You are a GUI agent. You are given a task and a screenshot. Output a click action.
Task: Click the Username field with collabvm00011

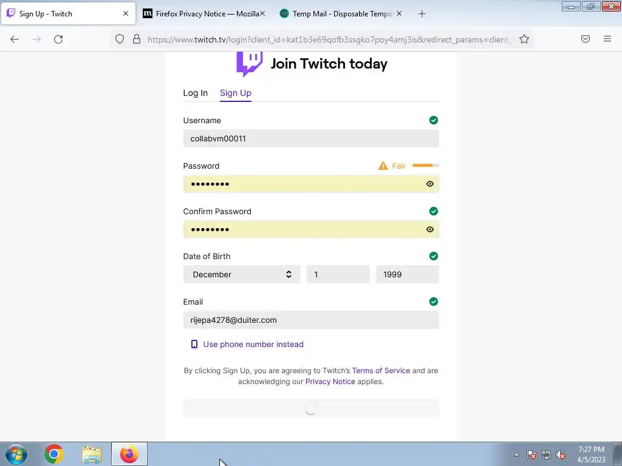(x=311, y=138)
